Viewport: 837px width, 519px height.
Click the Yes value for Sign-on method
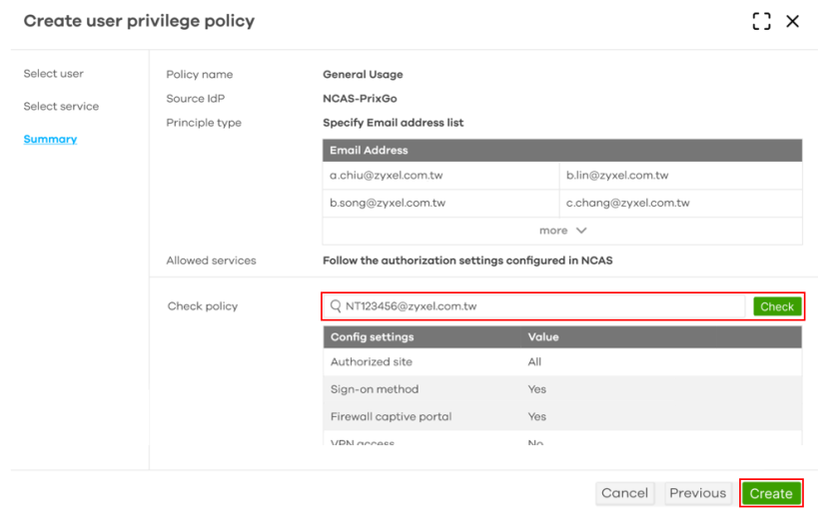click(536, 389)
